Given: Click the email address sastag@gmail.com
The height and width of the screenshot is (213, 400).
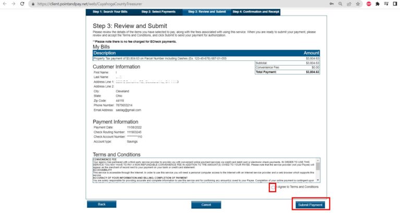Looking at the screenshot, I should click(x=128, y=110).
